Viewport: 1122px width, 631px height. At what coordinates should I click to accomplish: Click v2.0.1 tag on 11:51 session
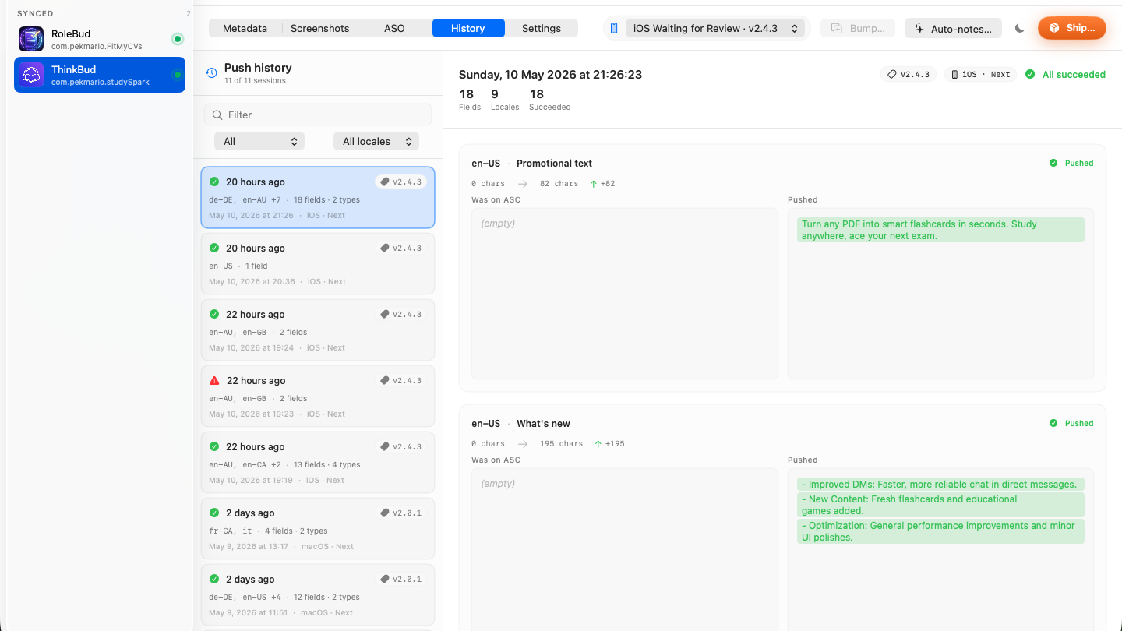click(400, 579)
